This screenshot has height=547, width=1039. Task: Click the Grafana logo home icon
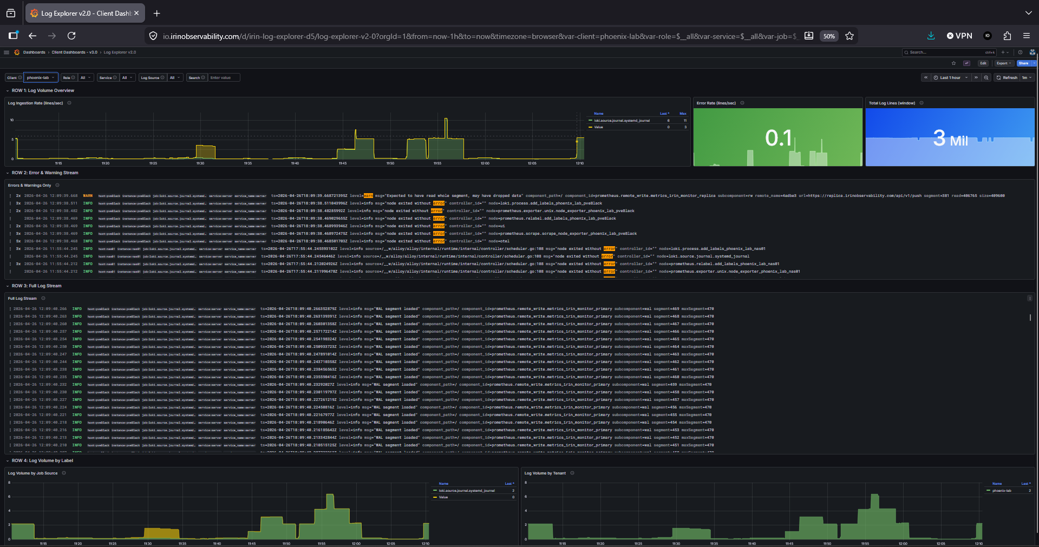(x=17, y=52)
